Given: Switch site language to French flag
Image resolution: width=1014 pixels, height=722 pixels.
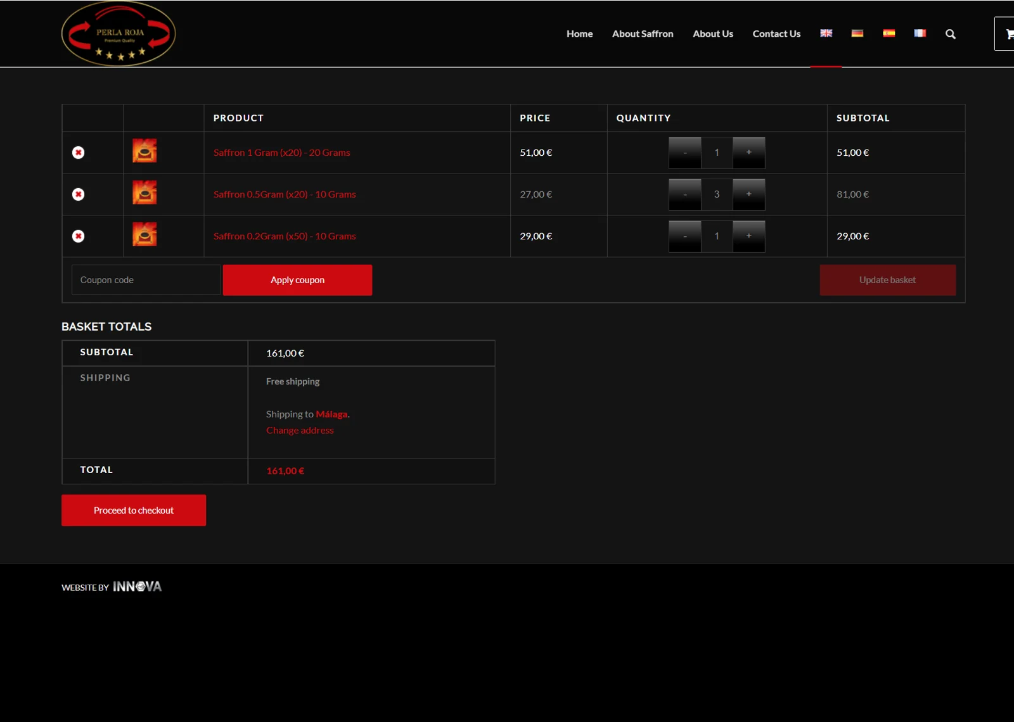Looking at the screenshot, I should 920,34.
